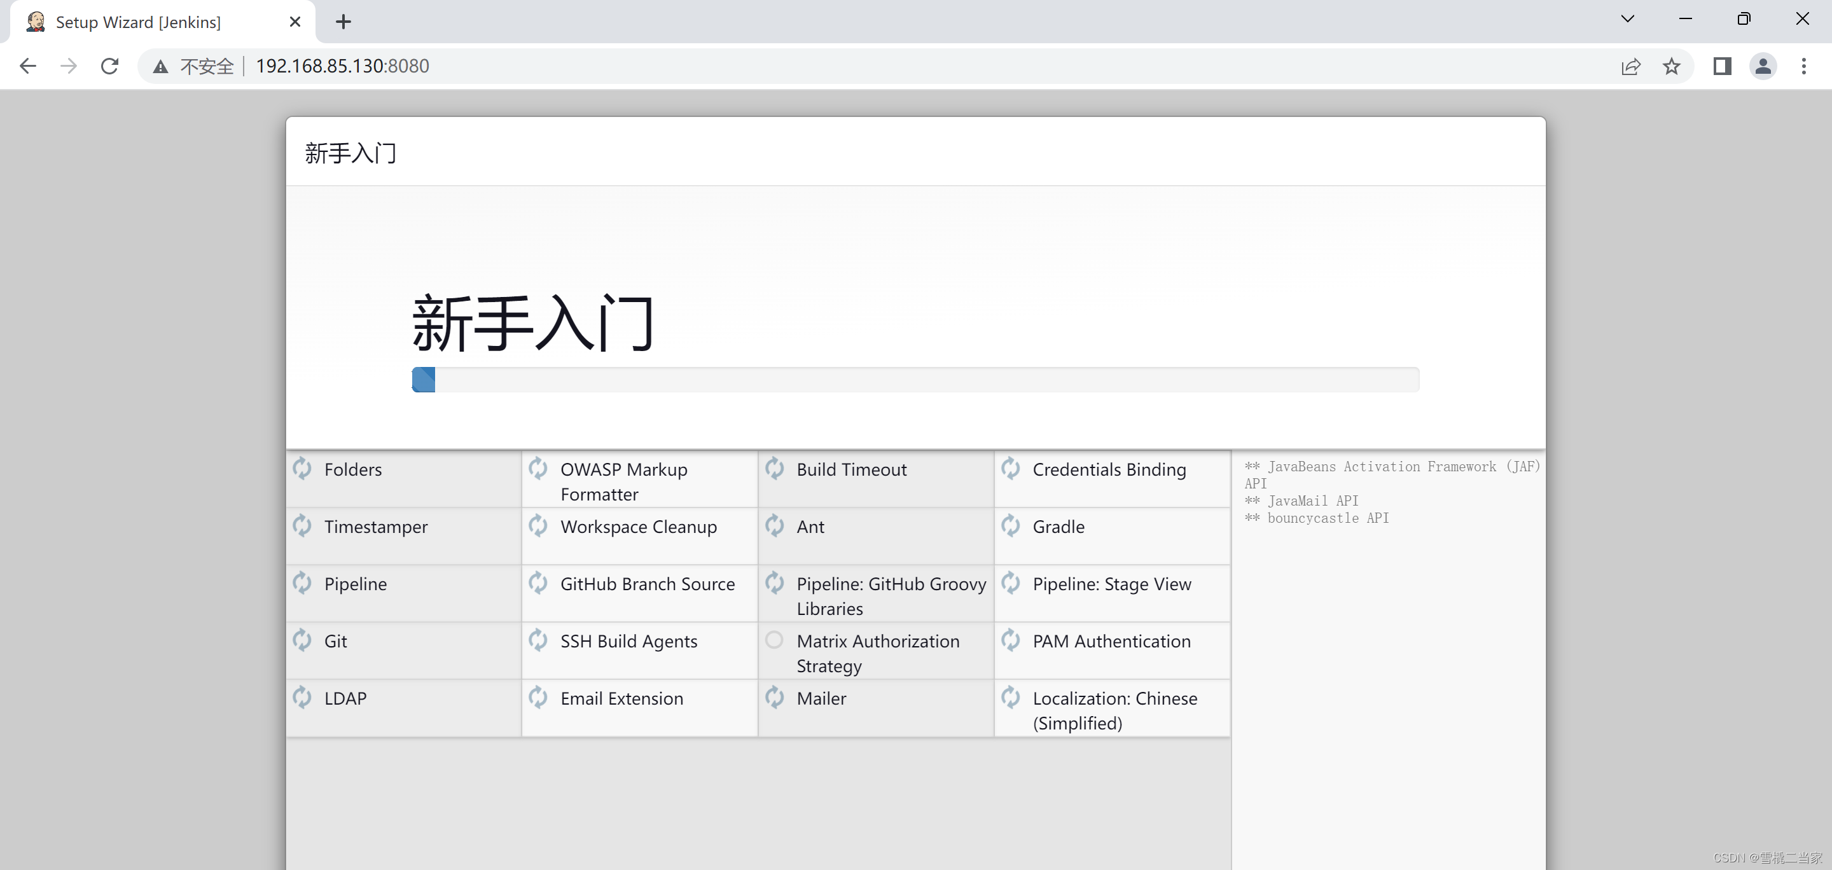Reload the Jenkins setup page
This screenshot has width=1832, height=870.
point(109,66)
